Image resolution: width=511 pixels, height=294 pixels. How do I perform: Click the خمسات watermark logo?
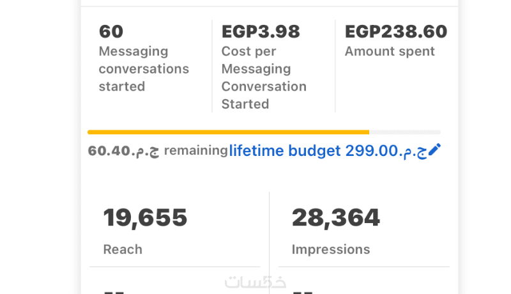pos(255,282)
